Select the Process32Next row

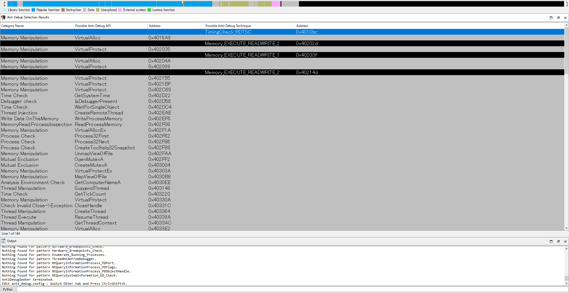click(x=282, y=142)
